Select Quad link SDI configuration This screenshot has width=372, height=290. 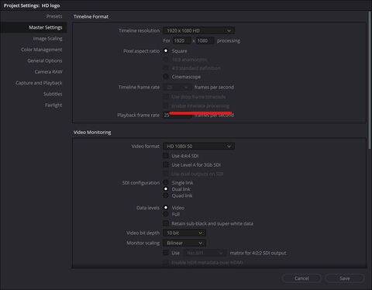coord(166,195)
